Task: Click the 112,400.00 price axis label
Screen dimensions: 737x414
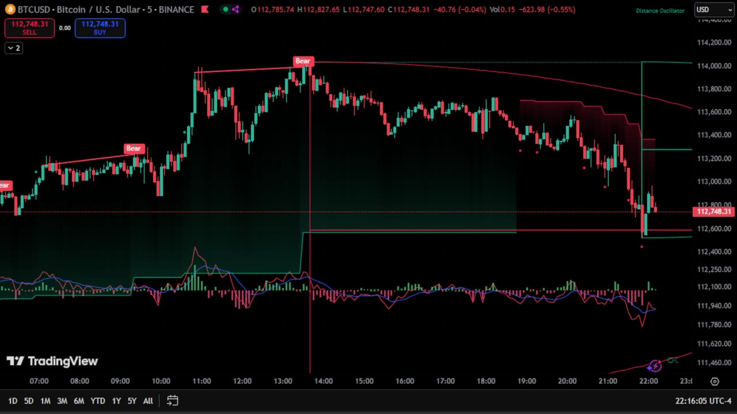Action: tap(714, 252)
